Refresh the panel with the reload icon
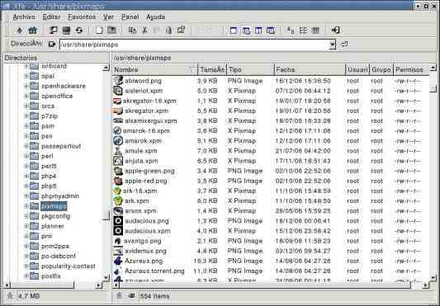440x306 pixels. click(79, 30)
